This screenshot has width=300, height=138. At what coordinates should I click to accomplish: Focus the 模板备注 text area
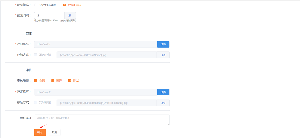(102, 120)
